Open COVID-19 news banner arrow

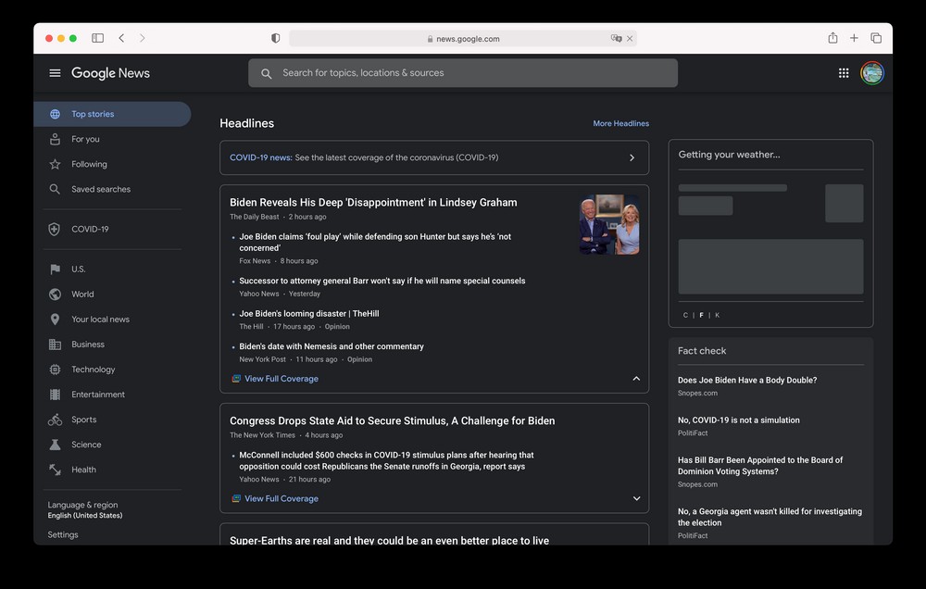632,157
